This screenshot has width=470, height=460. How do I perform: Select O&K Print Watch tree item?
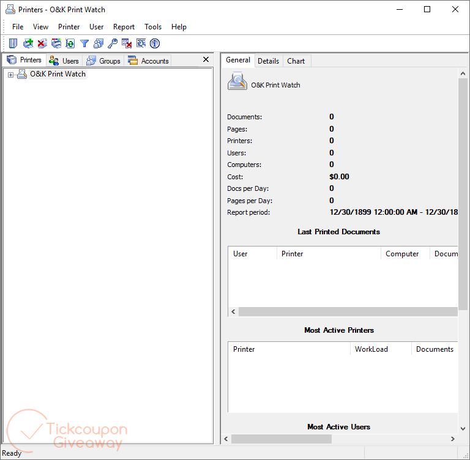[x=58, y=74]
